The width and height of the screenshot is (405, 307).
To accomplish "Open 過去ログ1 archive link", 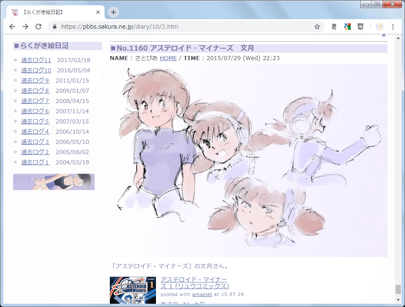I will tap(35, 162).
